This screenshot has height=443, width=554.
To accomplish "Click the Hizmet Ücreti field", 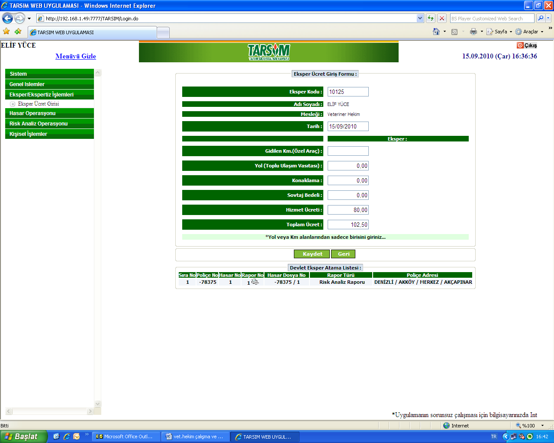I will pos(348,210).
